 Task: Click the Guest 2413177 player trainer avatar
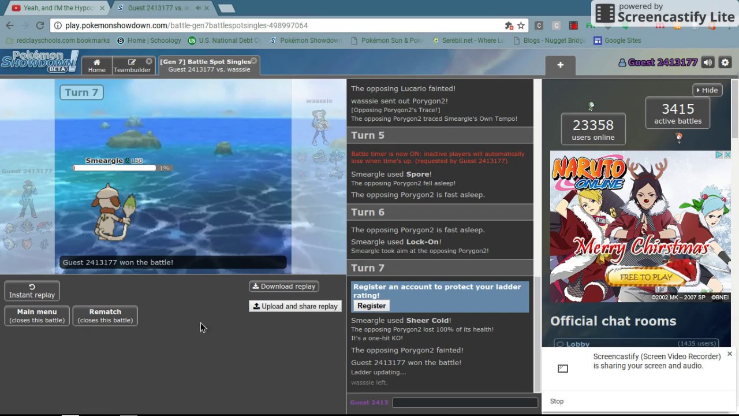pos(27,198)
